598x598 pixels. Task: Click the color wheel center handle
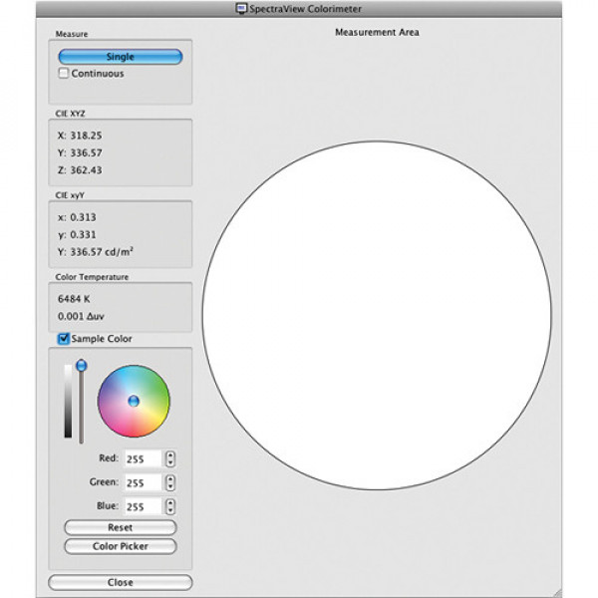click(134, 401)
